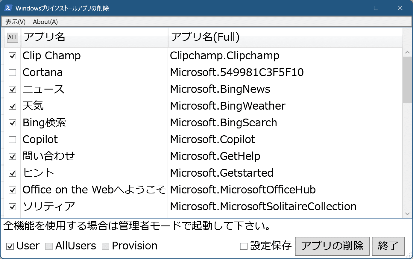Viewport: 413px width, 259px height.
Task: Select the Office on the Webへようこそ name
Action: point(94,190)
